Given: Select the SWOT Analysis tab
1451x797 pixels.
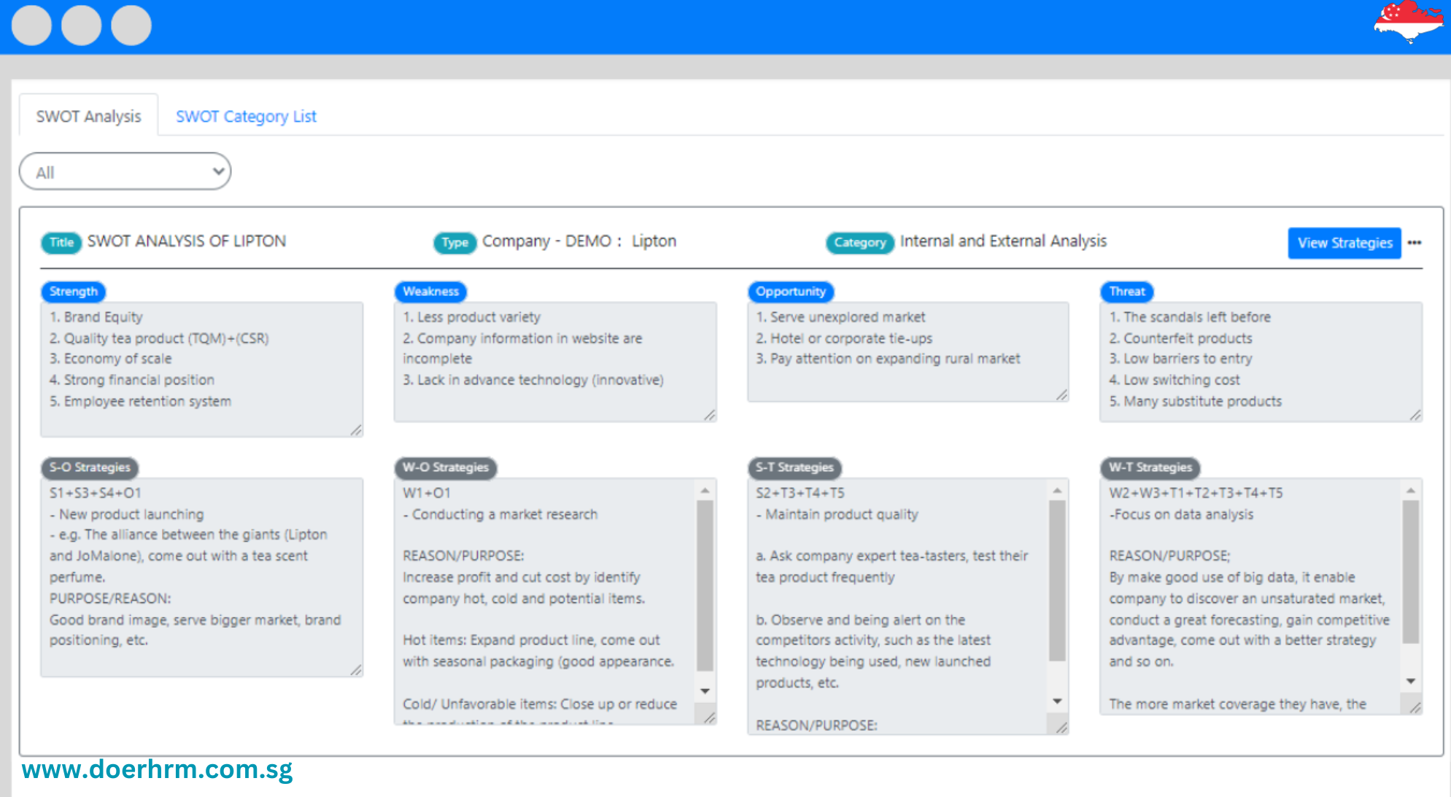Looking at the screenshot, I should coord(88,117).
